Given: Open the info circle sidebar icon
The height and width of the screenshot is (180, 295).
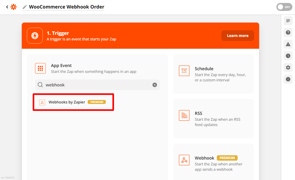Looking at the screenshot, I should (x=288, y=79).
